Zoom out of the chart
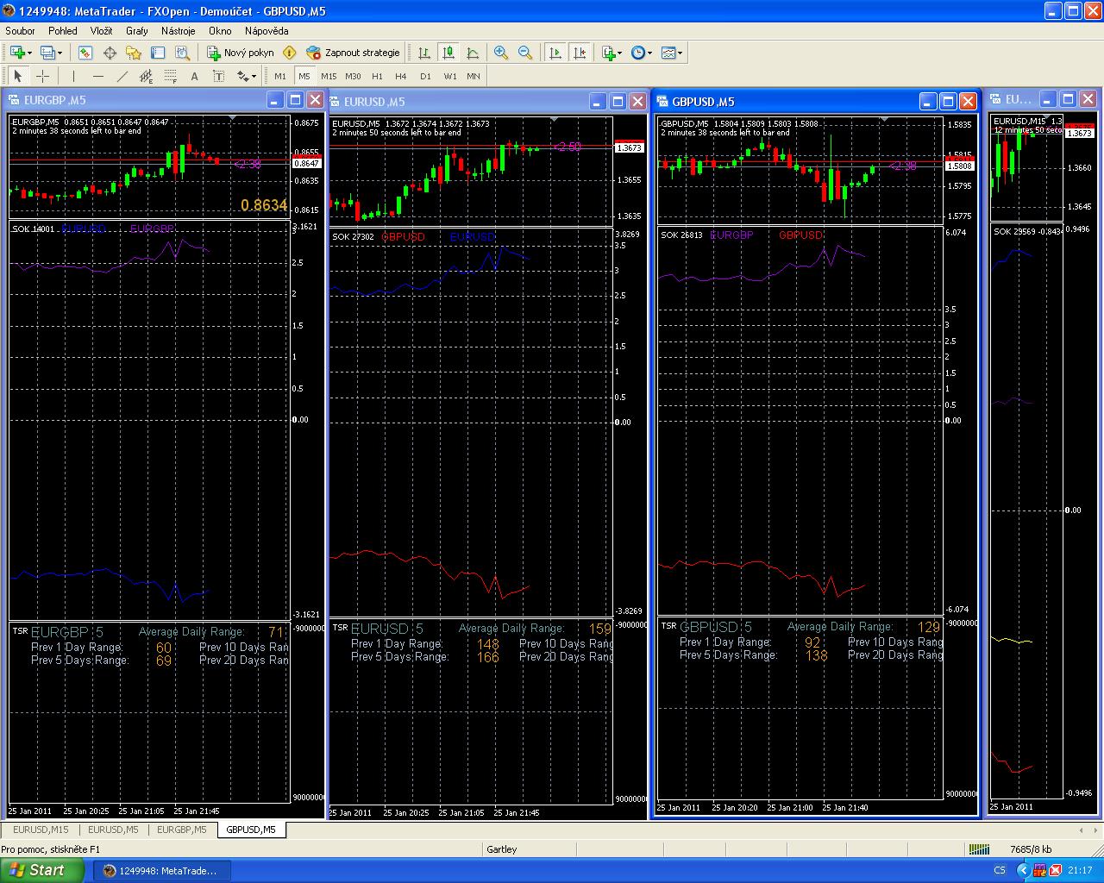Screen dimensions: 1104x883 (x=525, y=53)
